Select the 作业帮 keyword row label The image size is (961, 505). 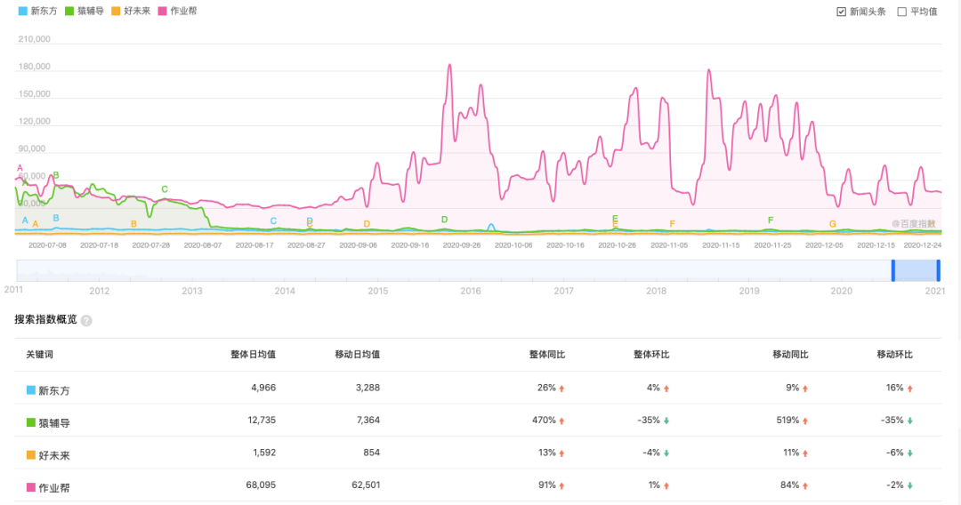point(54,488)
